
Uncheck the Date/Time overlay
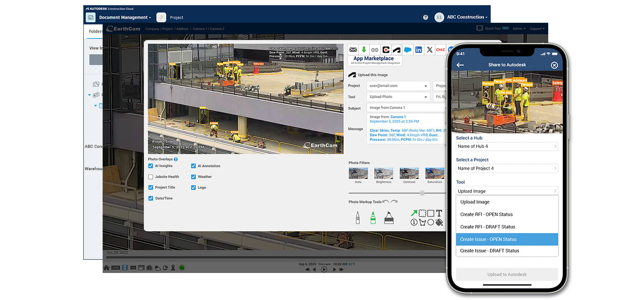pos(151,198)
